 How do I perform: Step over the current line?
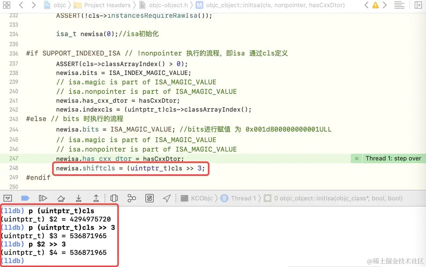tap(61, 198)
